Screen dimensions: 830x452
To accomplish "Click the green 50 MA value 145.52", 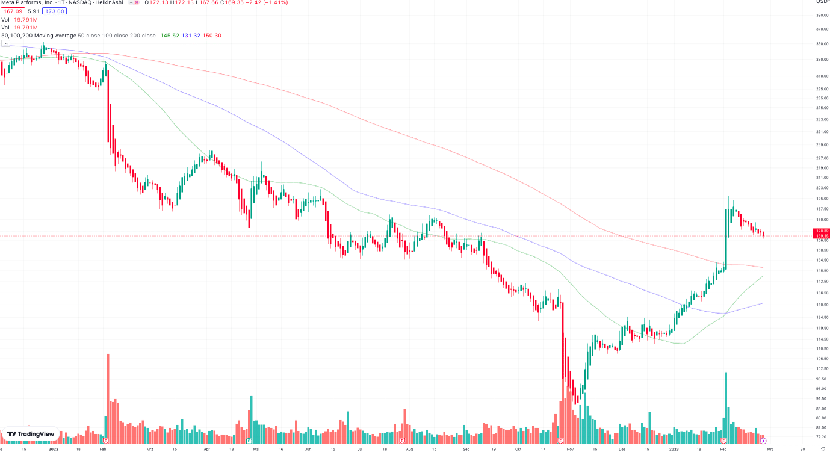I will click(170, 36).
